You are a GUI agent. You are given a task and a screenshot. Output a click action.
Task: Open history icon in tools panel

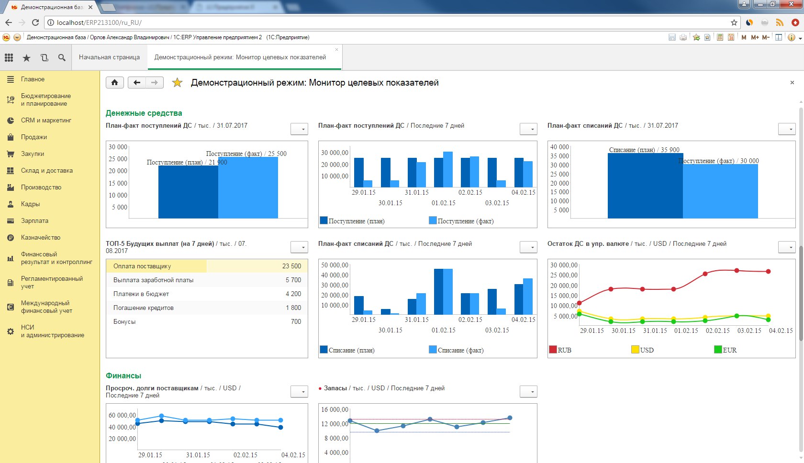coord(44,58)
